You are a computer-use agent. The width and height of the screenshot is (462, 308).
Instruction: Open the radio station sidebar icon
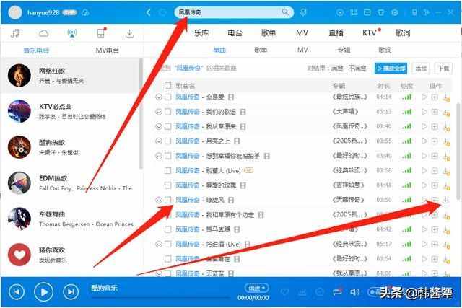[x=71, y=33]
